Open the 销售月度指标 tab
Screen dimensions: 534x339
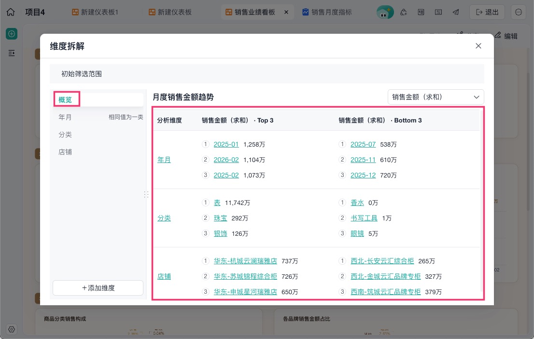[327, 12]
